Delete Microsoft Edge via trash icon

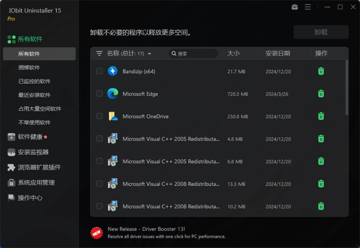(x=321, y=94)
